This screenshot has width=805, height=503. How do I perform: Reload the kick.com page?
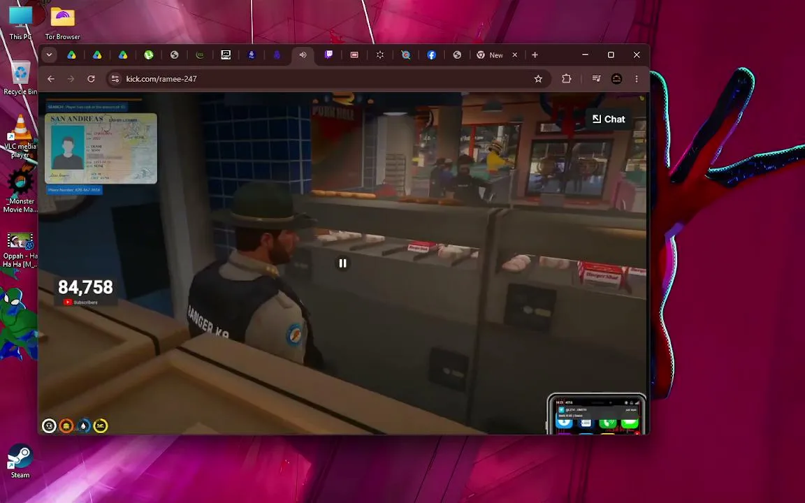click(x=91, y=78)
